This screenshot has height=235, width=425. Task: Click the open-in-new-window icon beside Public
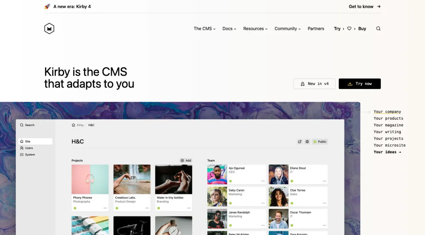(x=300, y=142)
